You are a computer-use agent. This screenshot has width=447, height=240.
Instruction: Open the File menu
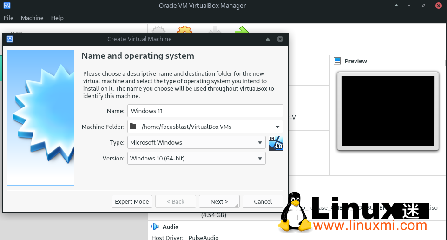(8, 18)
